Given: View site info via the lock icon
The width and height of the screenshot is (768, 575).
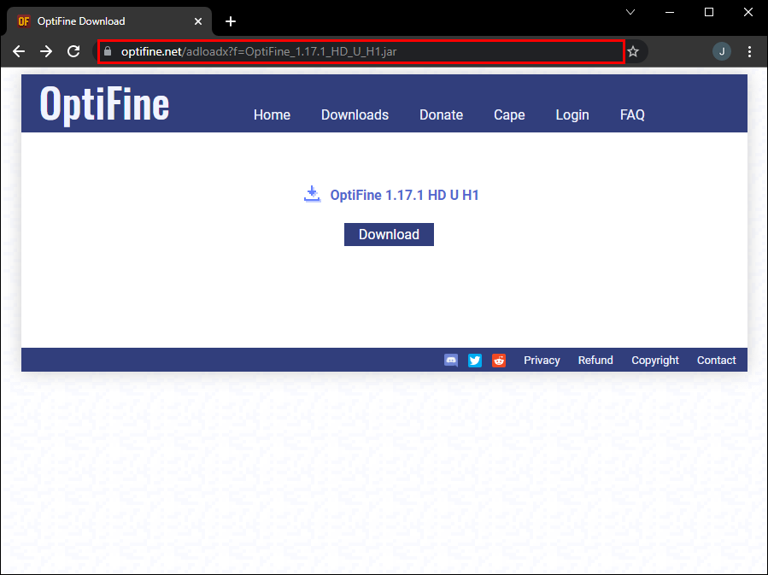Looking at the screenshot, I should pyautogui.click(x=108, y=51).
